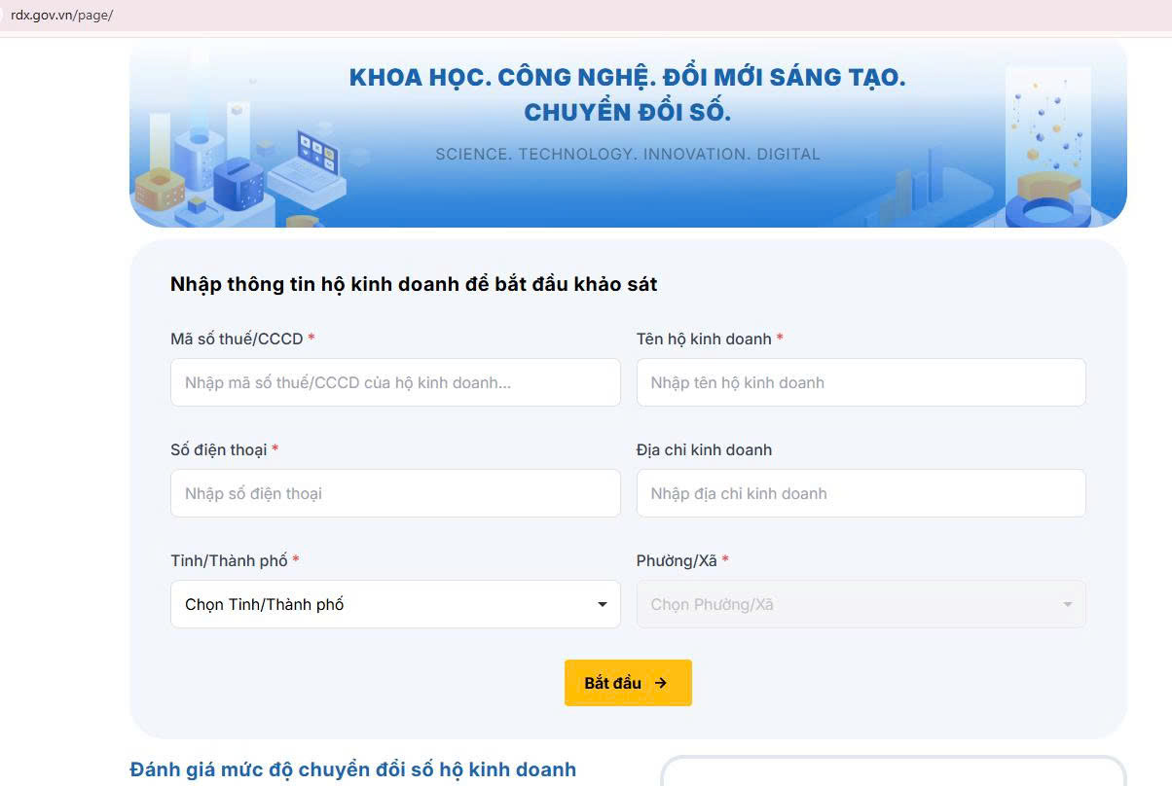Click the Phường/Xã dropdown caret
Screen dimensions: 1172x786
[x=1068, y=605]
